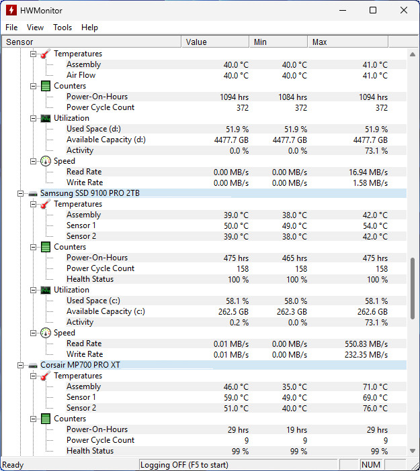The image size is (420, 471).
Task: Click the Samsung SSD 9100 PRO drive icon
Action: tap(33, 194)
